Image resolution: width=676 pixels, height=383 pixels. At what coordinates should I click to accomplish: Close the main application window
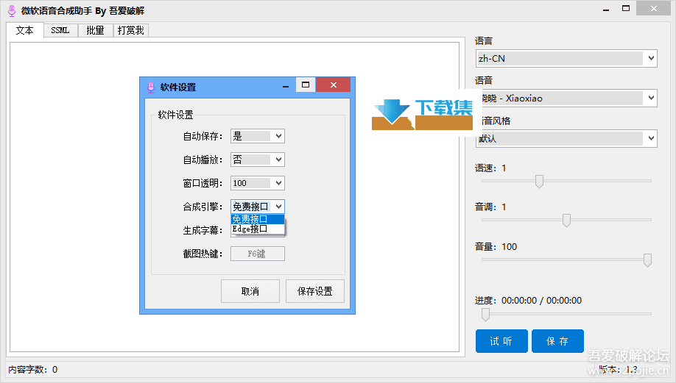tap(654, 9)
